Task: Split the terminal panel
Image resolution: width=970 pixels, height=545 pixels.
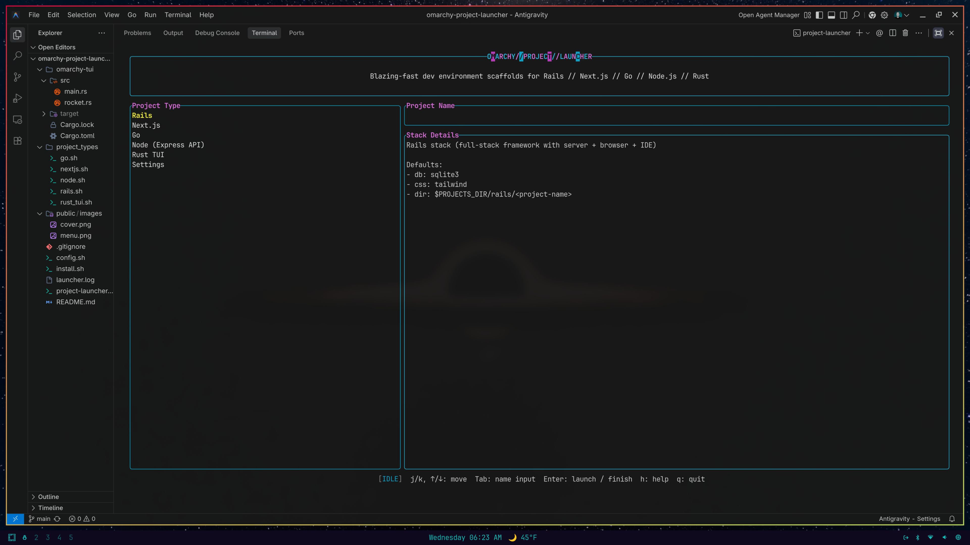Action: tap(892, 33)
